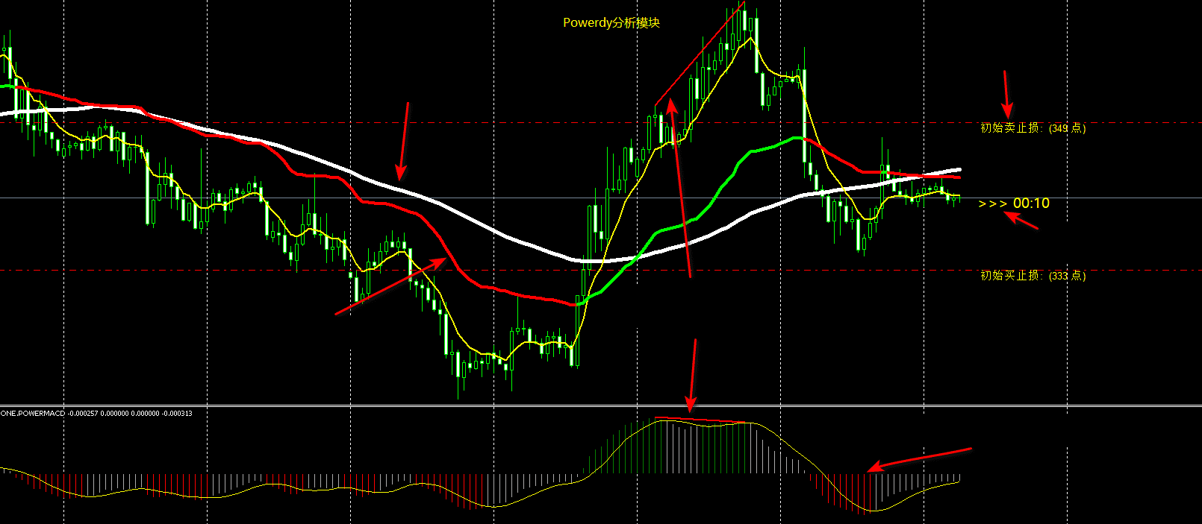Screen dimensions: 1202x524
Task: Select red arrow pointing at countdown timer
Action: pos(1021,220)
